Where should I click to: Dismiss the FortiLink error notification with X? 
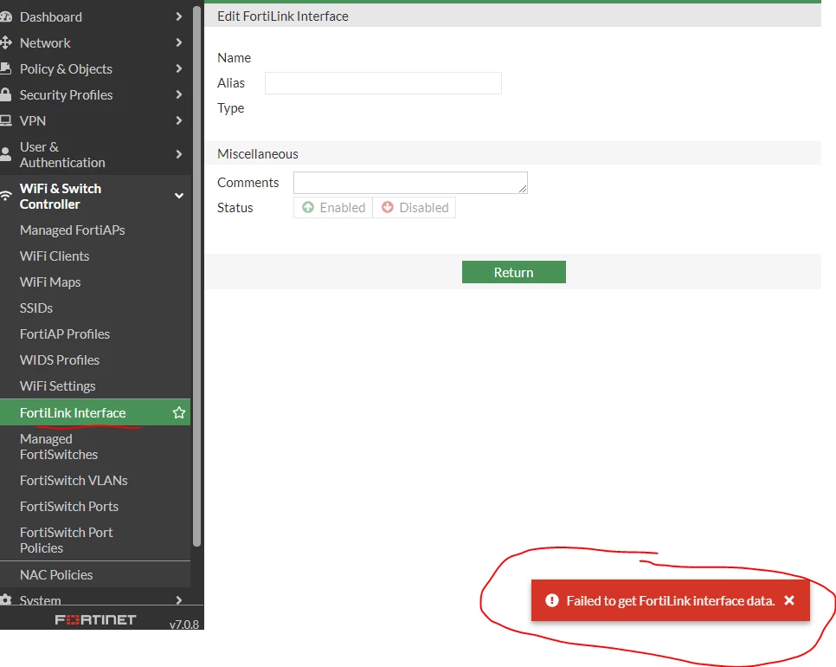tap(789, 601)
